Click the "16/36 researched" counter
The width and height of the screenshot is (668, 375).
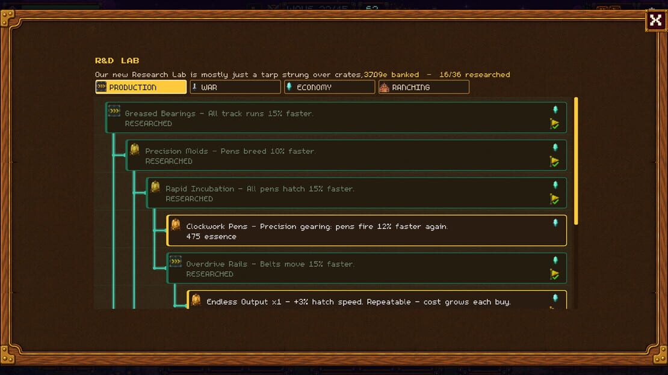475,75
